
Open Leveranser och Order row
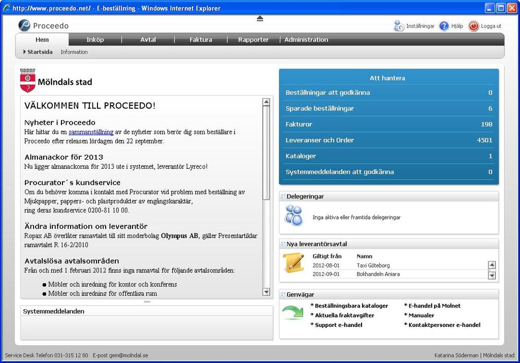pyautogui.click(x=389, y=140)
